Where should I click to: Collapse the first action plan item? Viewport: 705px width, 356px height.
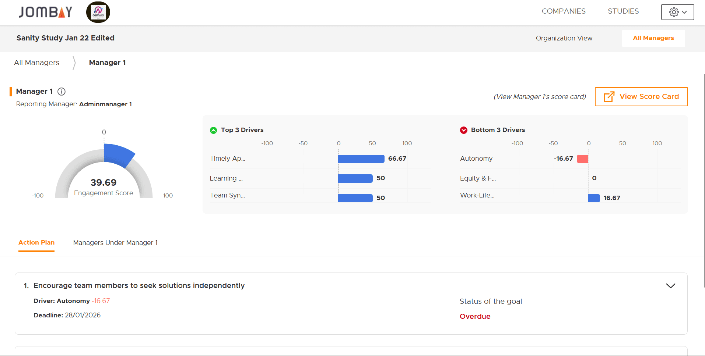click(671, 285)
